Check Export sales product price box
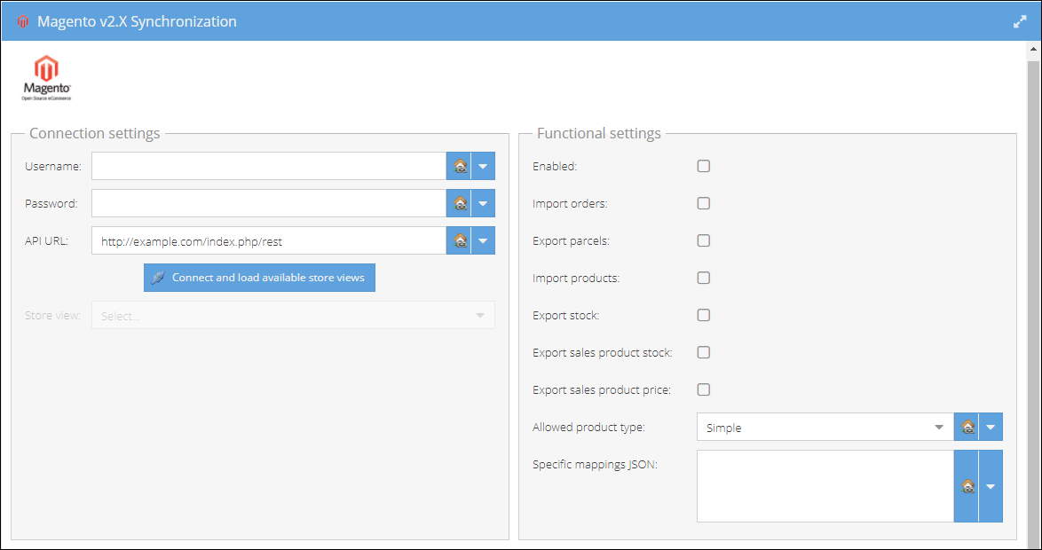 (x=704, y=389)
